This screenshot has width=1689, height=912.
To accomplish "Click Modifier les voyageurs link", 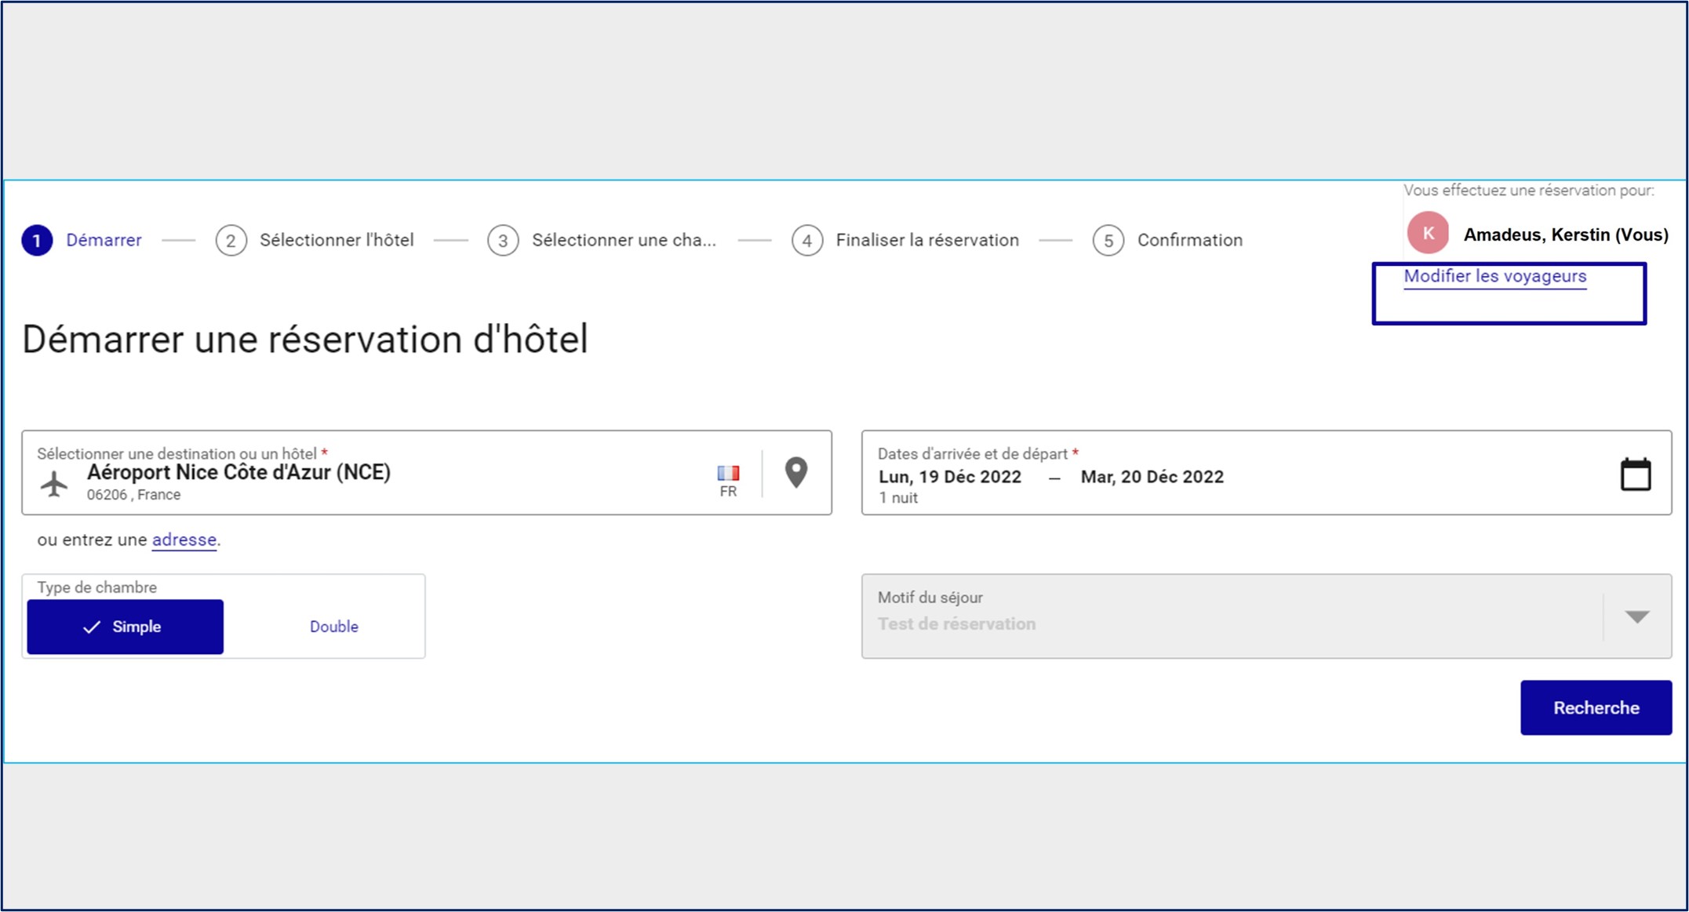I will 1494,276.
